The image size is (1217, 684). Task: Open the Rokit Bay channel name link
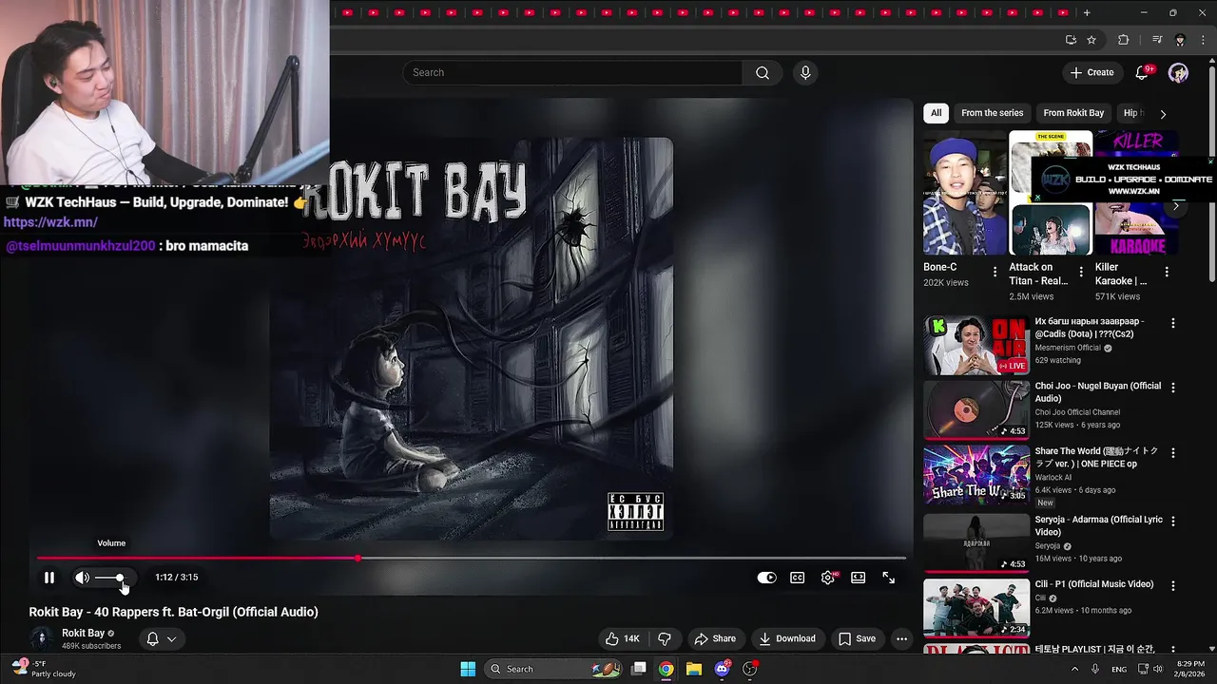[83, 633]
